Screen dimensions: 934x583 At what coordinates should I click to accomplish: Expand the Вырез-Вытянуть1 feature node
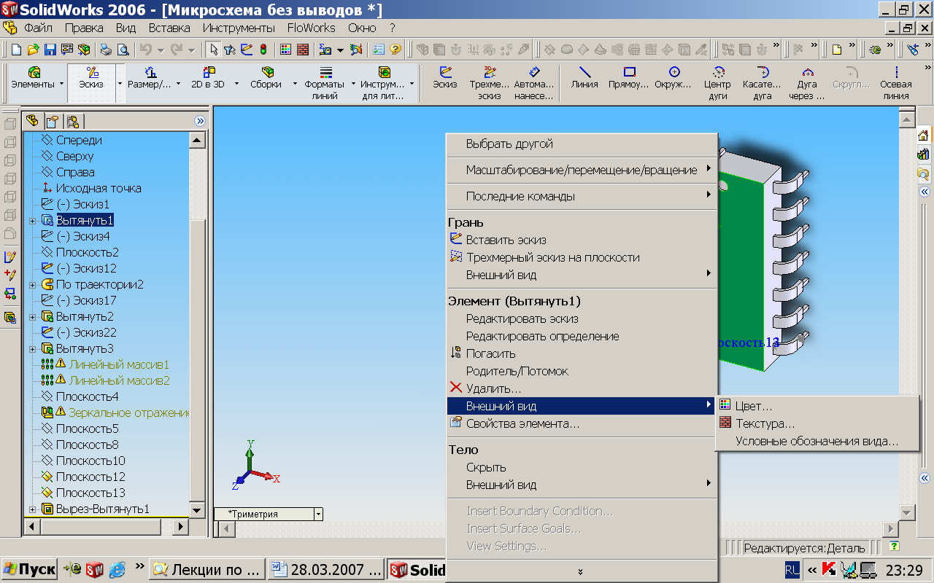pyautogui.click(x=32, y=509)
